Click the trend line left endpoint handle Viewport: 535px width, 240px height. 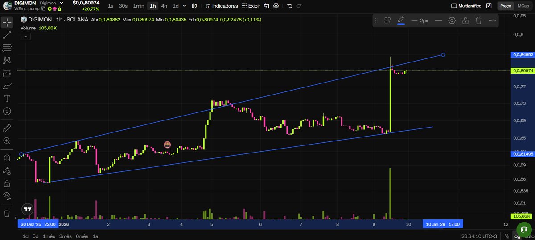[21, 154]
